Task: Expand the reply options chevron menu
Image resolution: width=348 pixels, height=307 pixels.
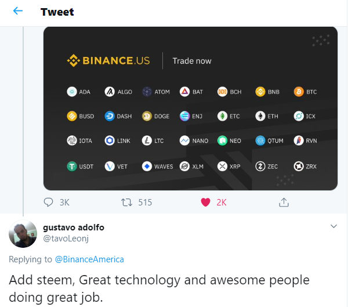Action: click(333, 226)
